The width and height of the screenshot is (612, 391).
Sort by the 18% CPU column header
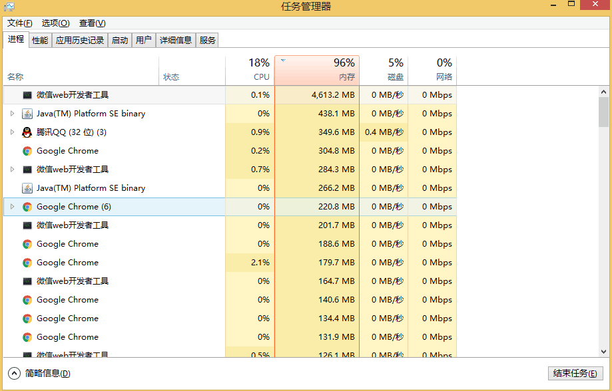coord(250,70)
